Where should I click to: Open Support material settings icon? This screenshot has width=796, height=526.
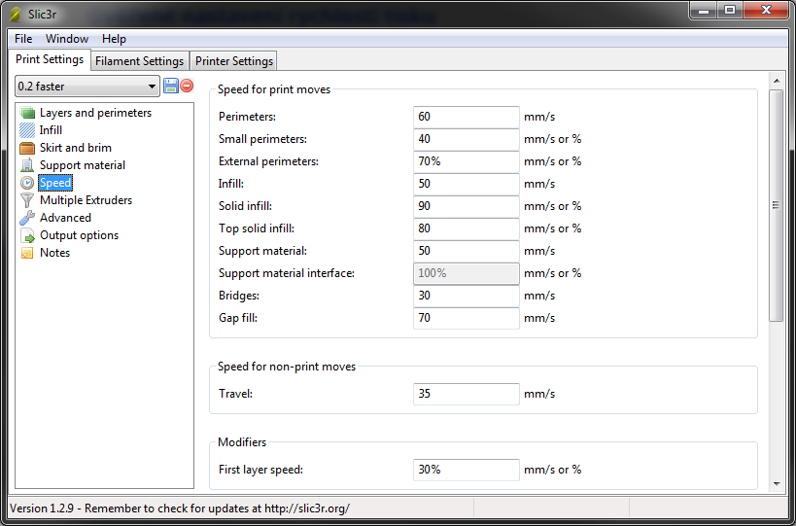point(27,165)
